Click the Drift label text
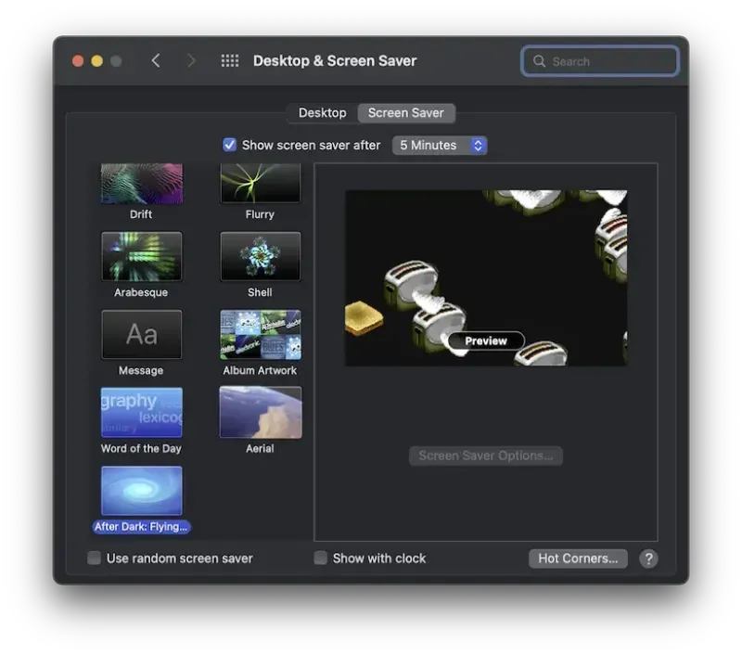This screenshot has width=742, height=655. pos(141,214)
